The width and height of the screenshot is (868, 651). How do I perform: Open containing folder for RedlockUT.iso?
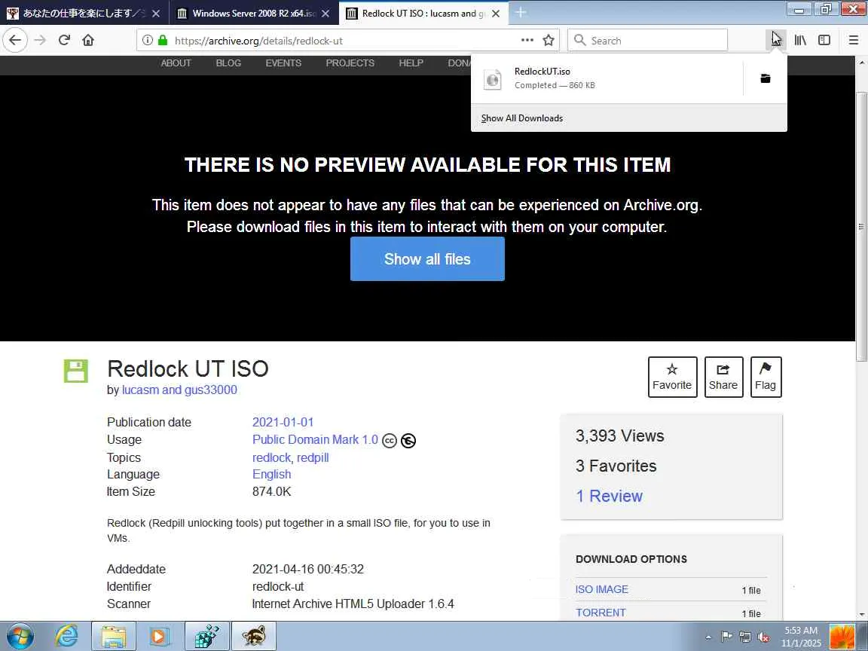pos(765,78)
